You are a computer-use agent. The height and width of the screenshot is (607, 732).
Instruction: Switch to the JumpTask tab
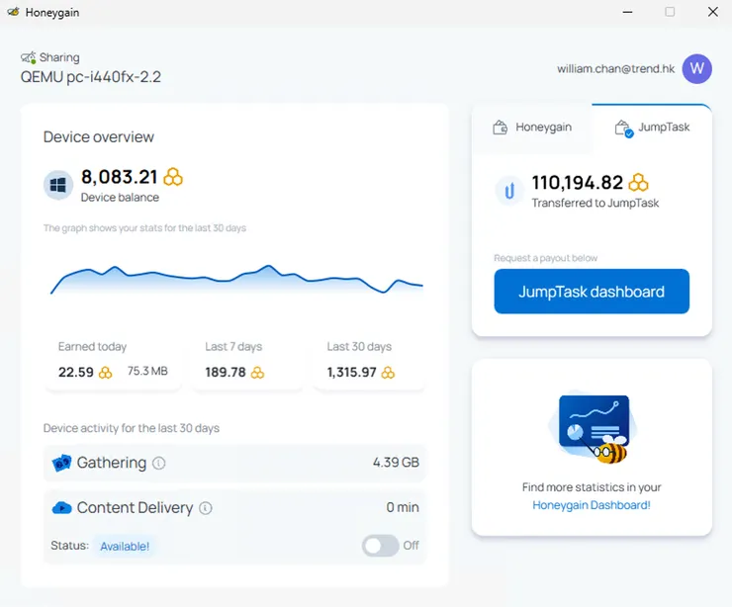click(x=652, y=128)
